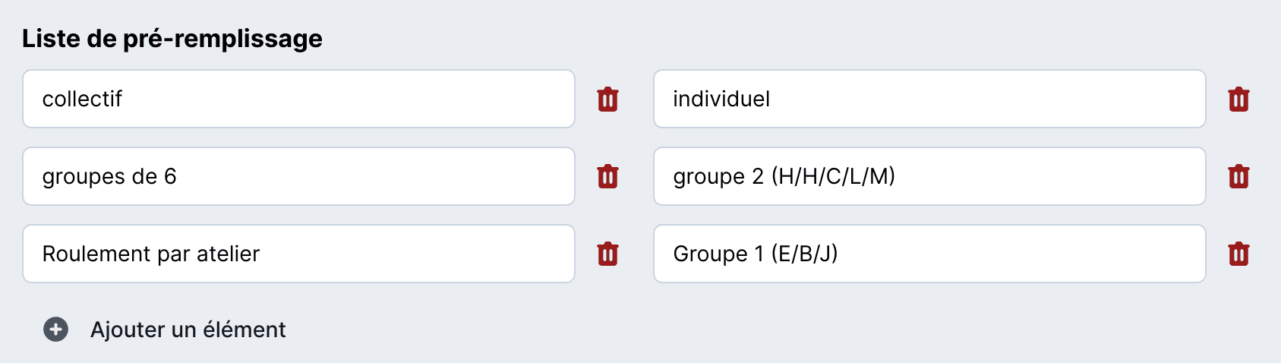Click the 'Liste de pré-remplissage' heading
1281x363 pixels.
pos(172,39)
